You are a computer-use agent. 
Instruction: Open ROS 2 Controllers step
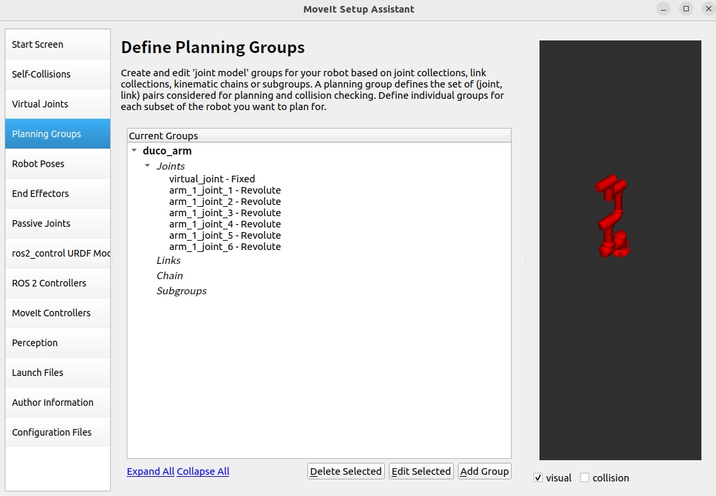pyautogui.click(x=58, y=283)
